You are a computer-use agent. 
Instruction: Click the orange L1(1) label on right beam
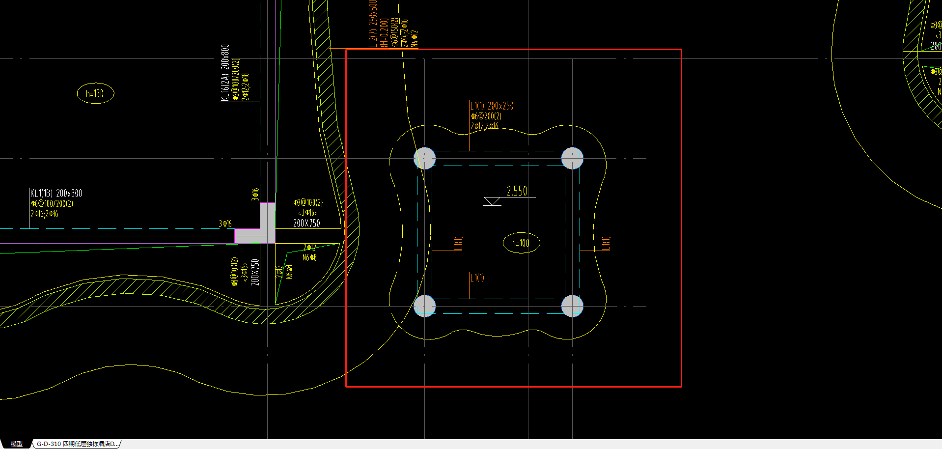(x=606, y=243)
